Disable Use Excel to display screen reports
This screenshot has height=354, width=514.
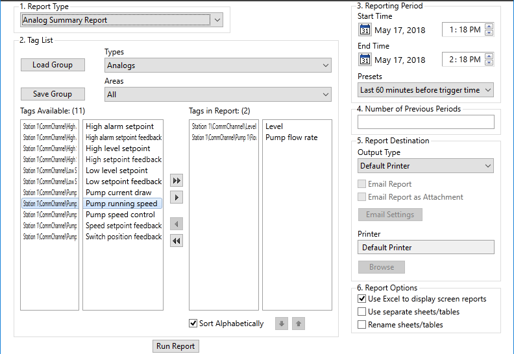tap(362, 299)
